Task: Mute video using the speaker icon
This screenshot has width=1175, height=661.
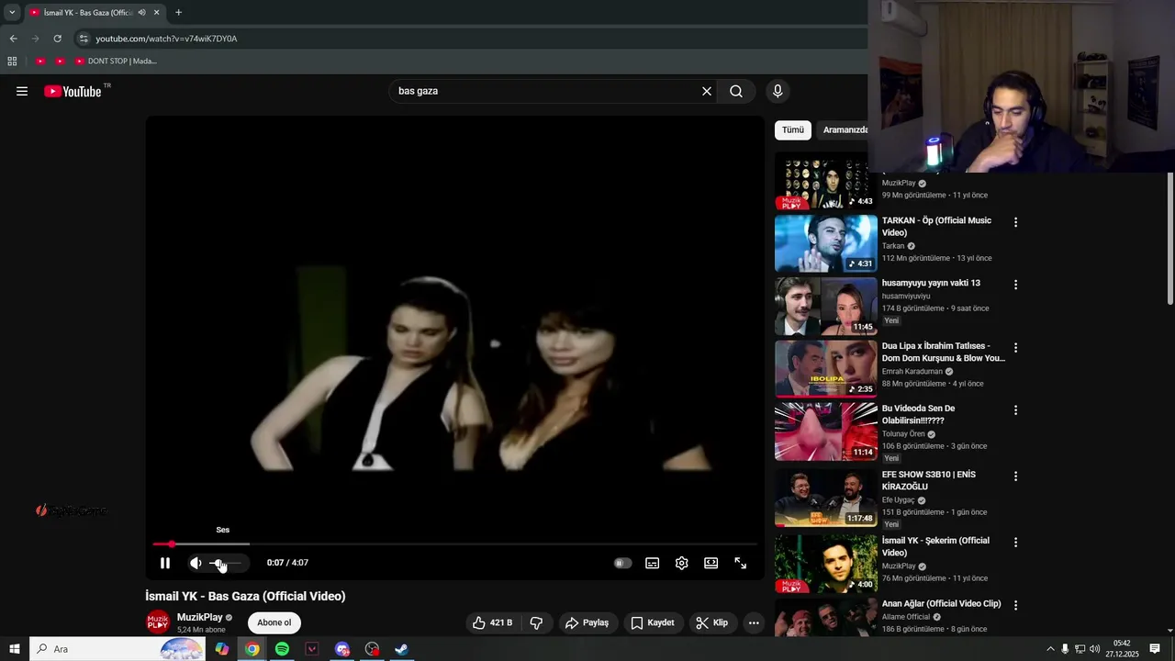Action: point(196,563)
